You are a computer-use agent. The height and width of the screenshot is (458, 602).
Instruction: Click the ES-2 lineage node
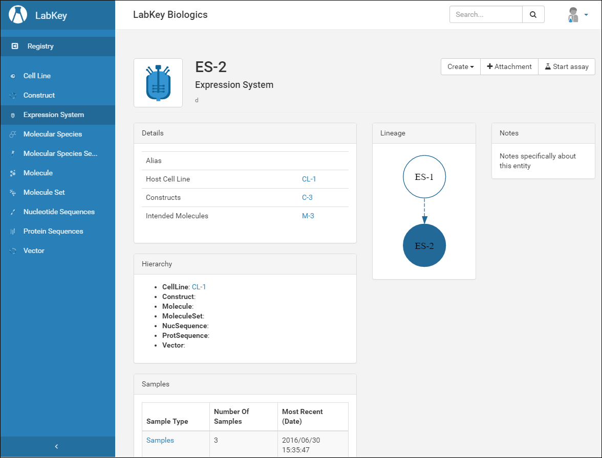pyautogui.click(x=424, y=246)
